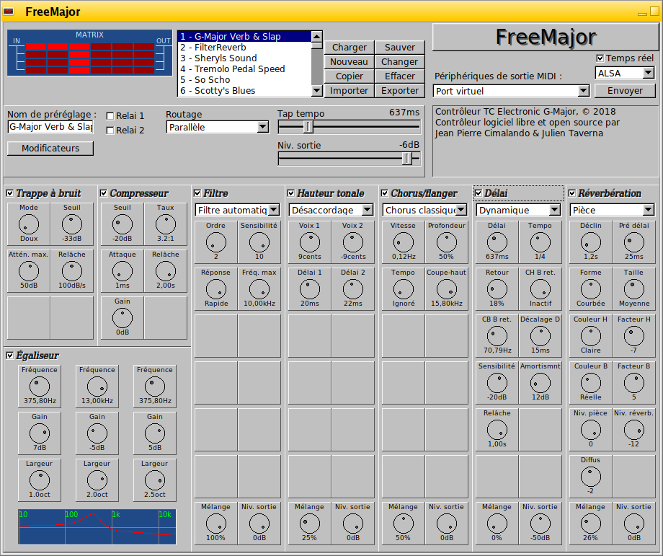Toggle the Compresseur checkbox
663x556 pixels.
click(104, 193)
